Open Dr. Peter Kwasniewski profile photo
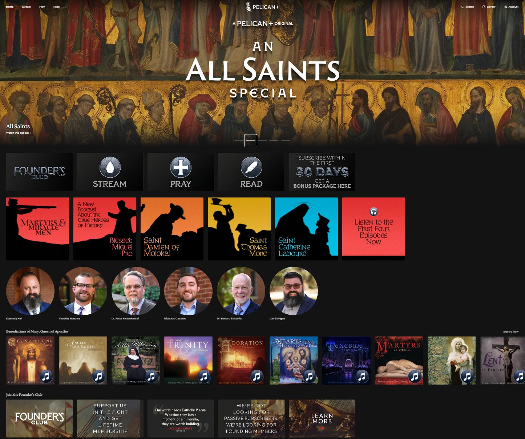This screenshot has height=439, width=525. [136, 291]
